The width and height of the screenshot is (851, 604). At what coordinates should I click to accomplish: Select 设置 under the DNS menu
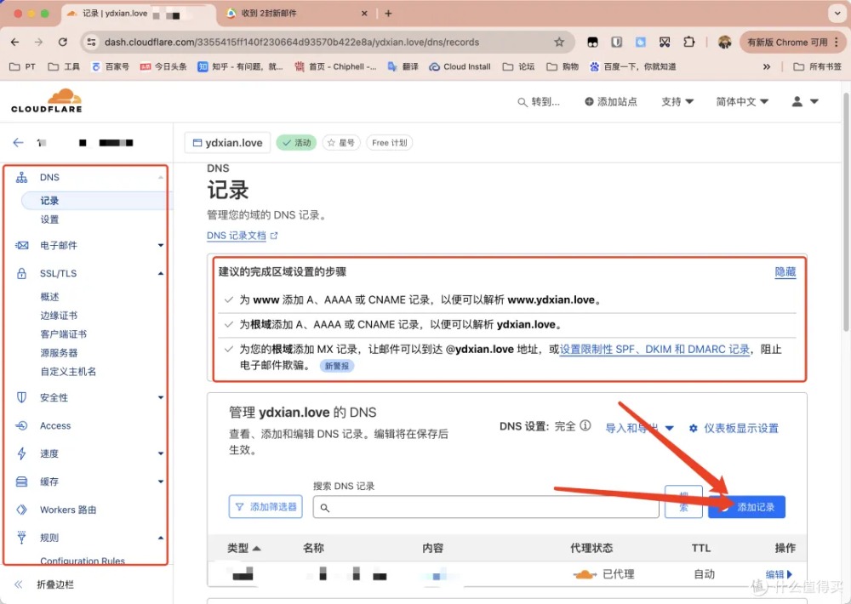pyautogui.click(x=49, y=219)
